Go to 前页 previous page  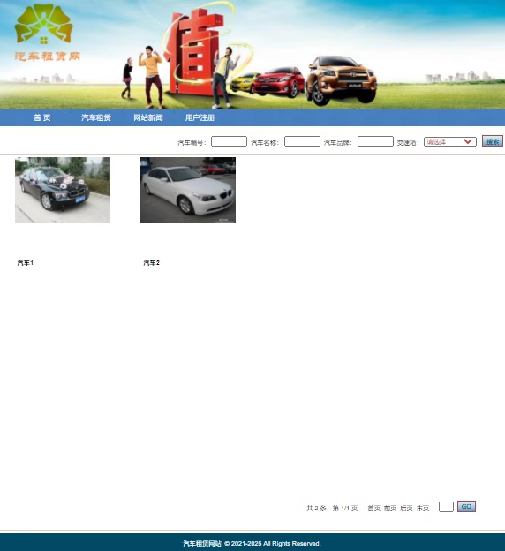(390, 508)
